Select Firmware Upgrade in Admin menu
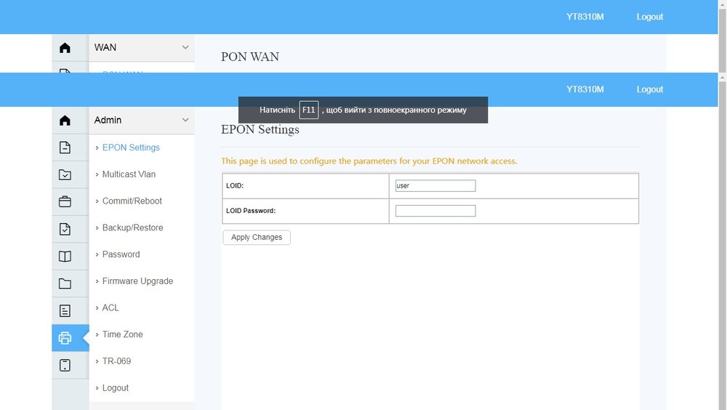 (x=137, y=281)
